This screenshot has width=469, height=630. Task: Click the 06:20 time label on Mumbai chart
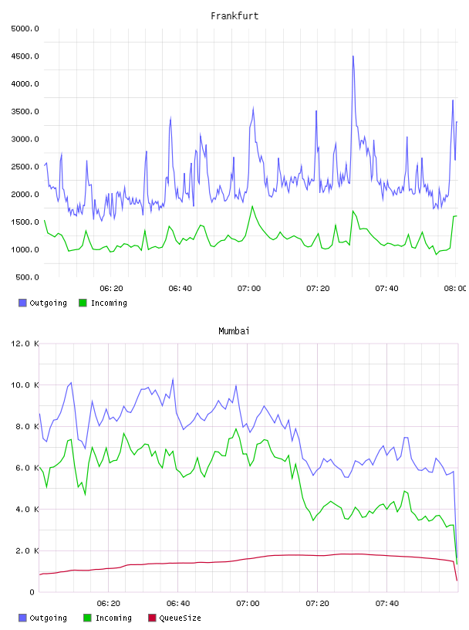pyautogui.click(x=109, y=604)
